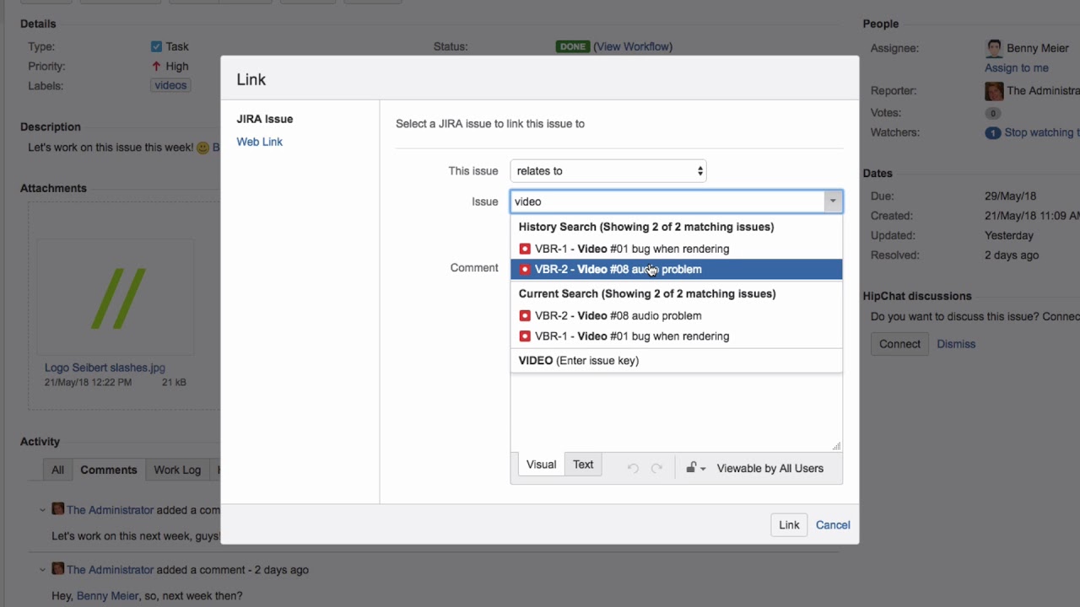
Task: Click the undo icon in comment editor
Action: click(633, 468)
